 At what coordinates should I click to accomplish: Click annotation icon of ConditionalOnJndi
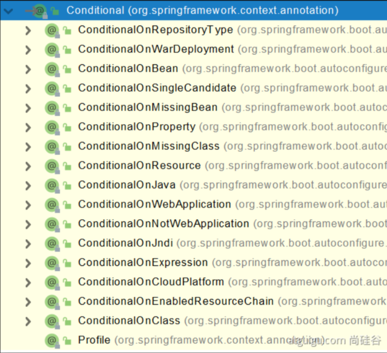click(52, 244)
